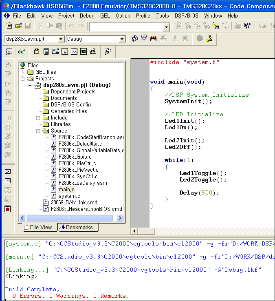
Task: Open the Tools menu
Action: 163,16
